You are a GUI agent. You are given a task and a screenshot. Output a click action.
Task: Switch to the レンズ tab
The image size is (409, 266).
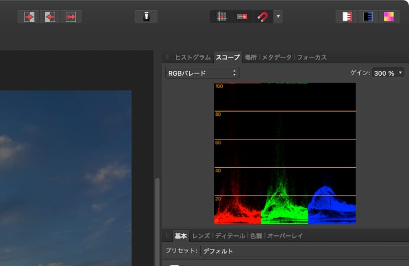201,236
